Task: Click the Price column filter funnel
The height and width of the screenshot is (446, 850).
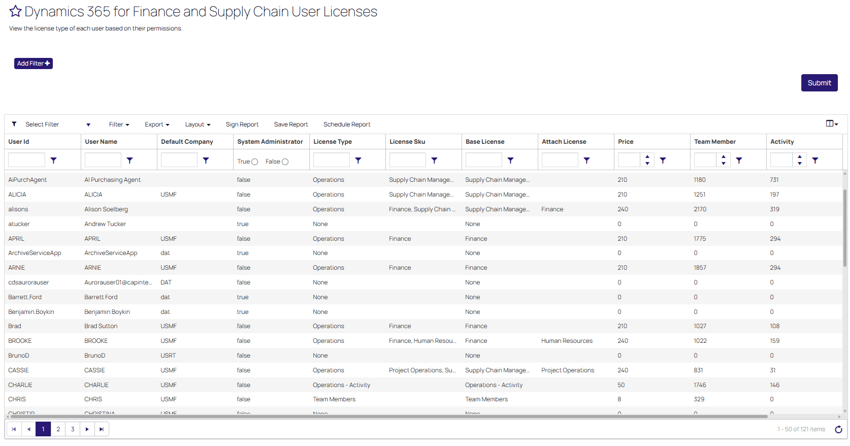Action: coord(663,161)
